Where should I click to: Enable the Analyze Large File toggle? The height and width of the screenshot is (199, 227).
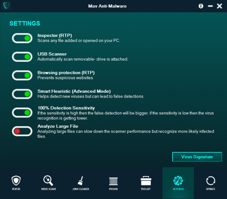22,131
